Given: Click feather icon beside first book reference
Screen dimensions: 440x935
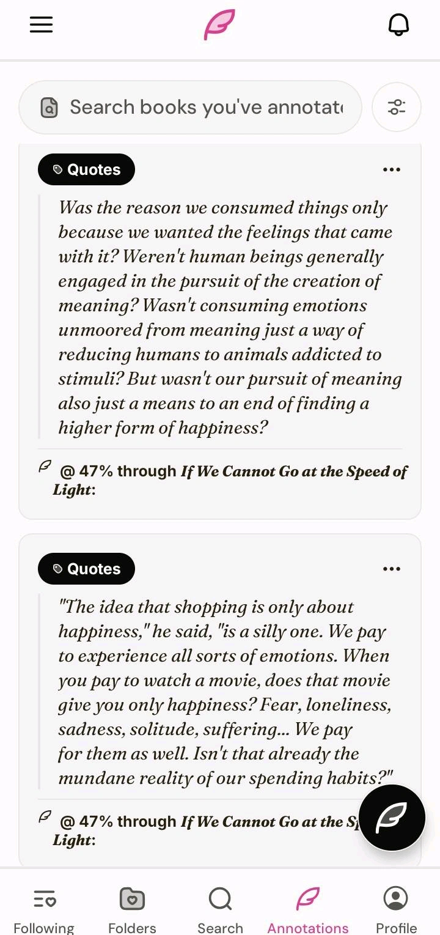Looking at the screenshot, I should [x=45, y=467].
